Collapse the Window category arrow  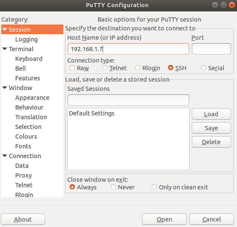coord(5,88)
